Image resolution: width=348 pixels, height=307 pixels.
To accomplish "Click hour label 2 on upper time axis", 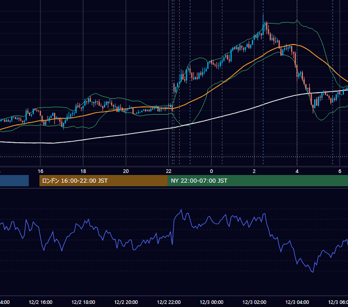I will 254,171.
